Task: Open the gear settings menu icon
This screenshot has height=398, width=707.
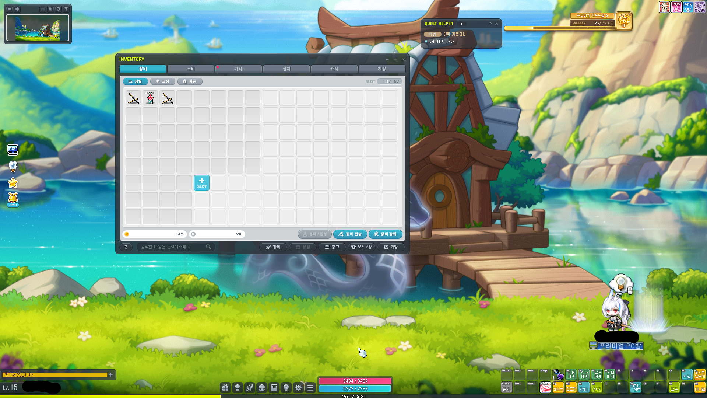Action: tap(298, 388)
